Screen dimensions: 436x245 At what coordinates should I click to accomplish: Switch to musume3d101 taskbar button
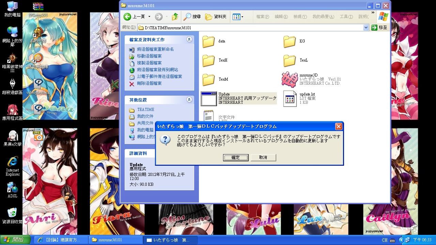pyautogui.click(x=116, y=240)
